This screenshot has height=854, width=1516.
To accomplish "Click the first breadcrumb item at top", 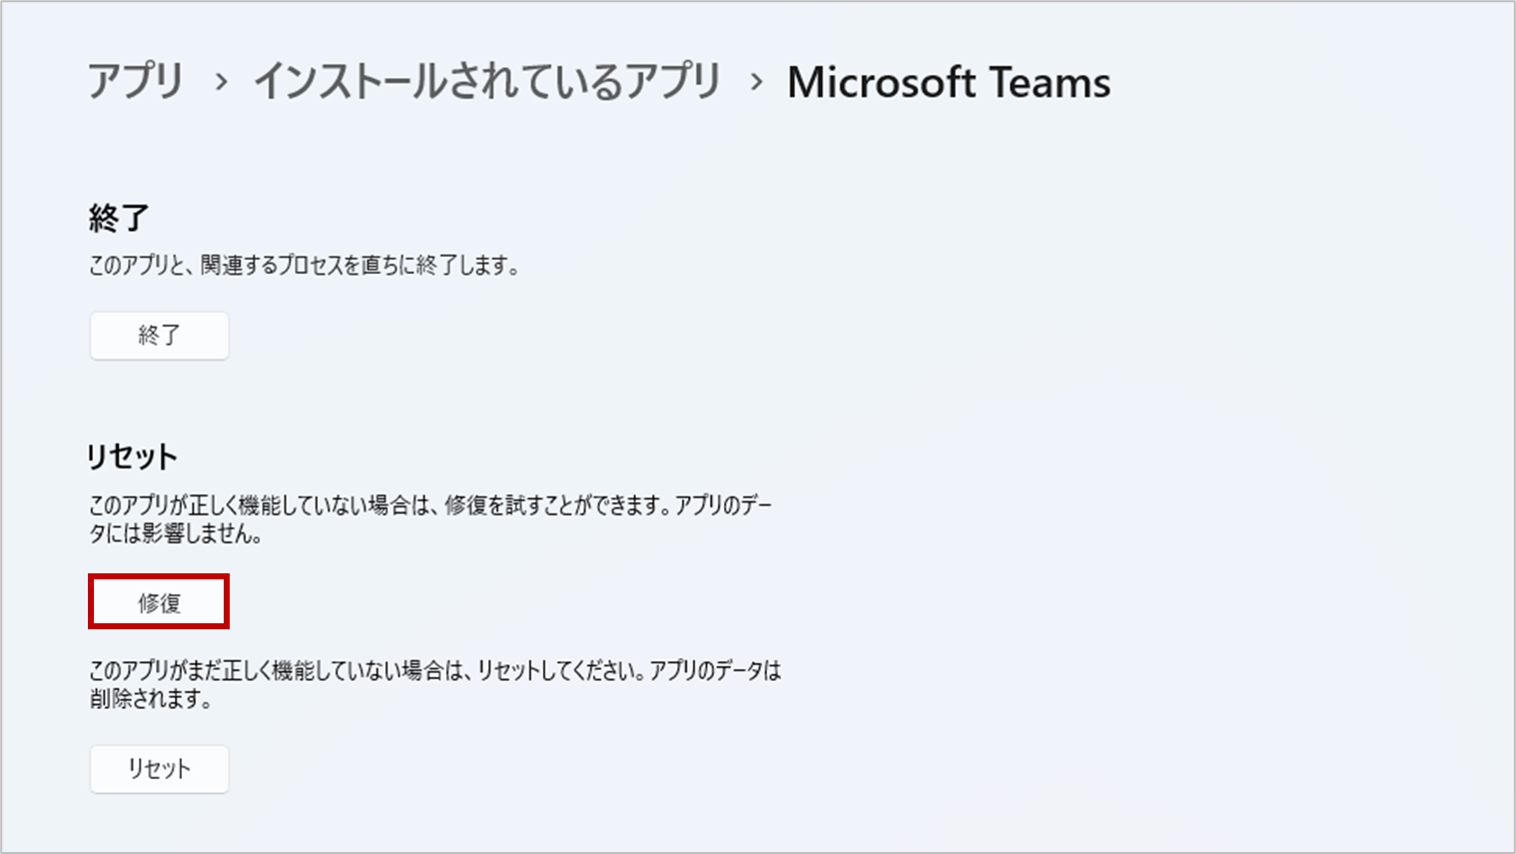I will 137,82.
